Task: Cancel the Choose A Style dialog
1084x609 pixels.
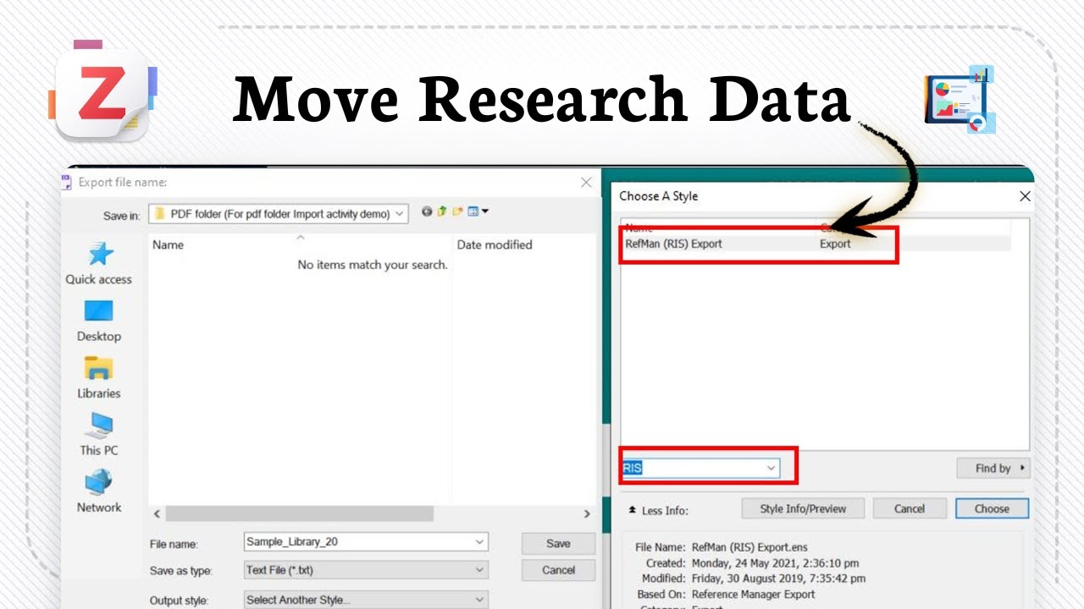Action: click(x=910, y=508)
